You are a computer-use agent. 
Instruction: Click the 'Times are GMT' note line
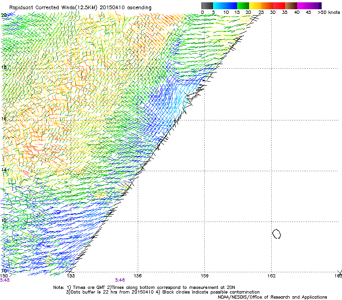[x=144, y=288]
